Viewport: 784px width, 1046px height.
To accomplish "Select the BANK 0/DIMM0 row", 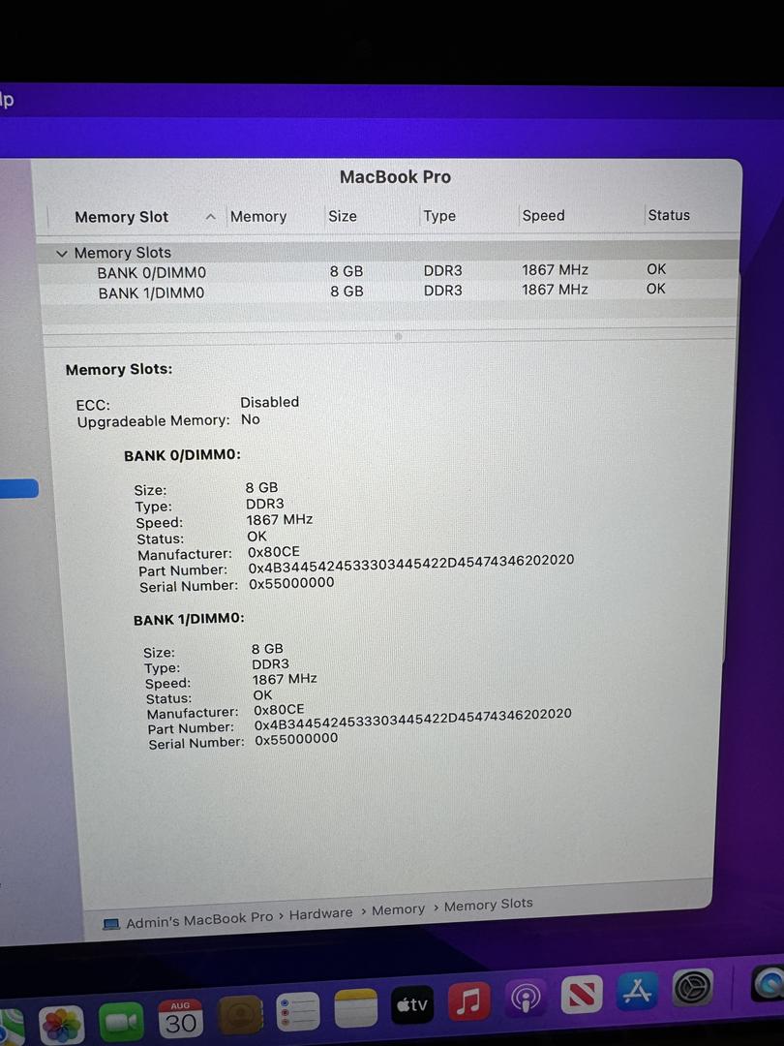I will click(389, 271).
